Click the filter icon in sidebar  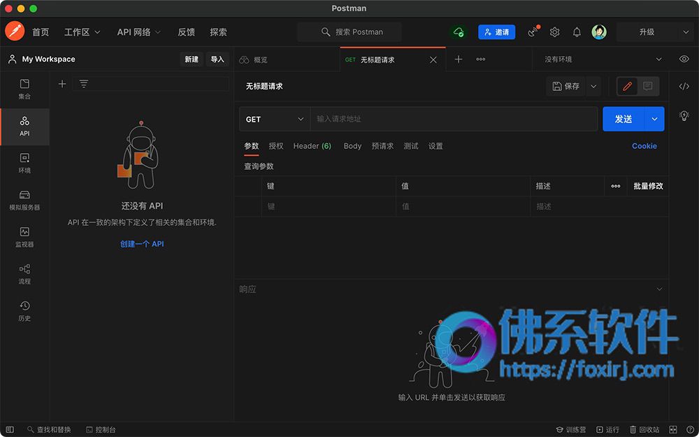coord(84,83)
